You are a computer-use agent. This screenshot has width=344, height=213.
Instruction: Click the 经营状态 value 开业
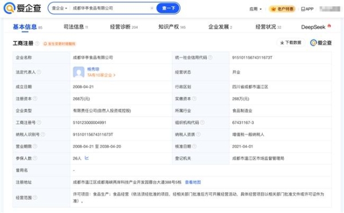(x=236, y=72)
